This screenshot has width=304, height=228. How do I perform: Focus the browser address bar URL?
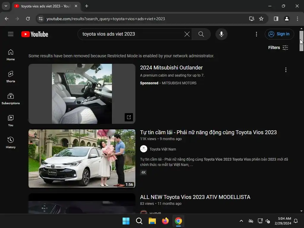[x=106, y=19]
